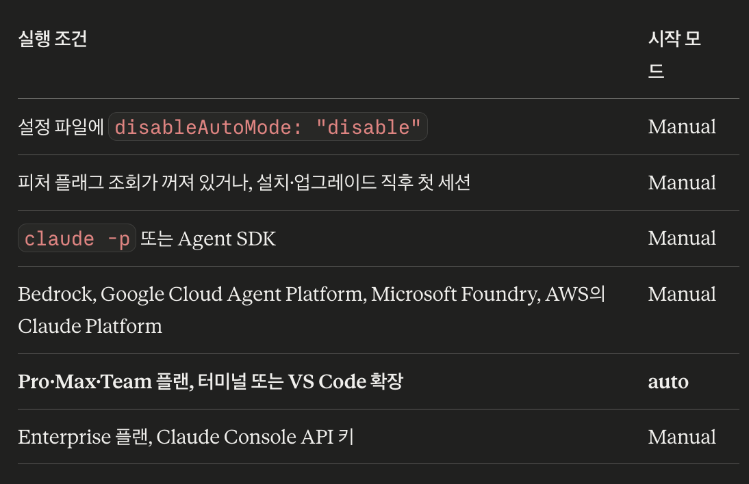
Task: Click Manual in the Bedrock row
Action: coord(682,294)
